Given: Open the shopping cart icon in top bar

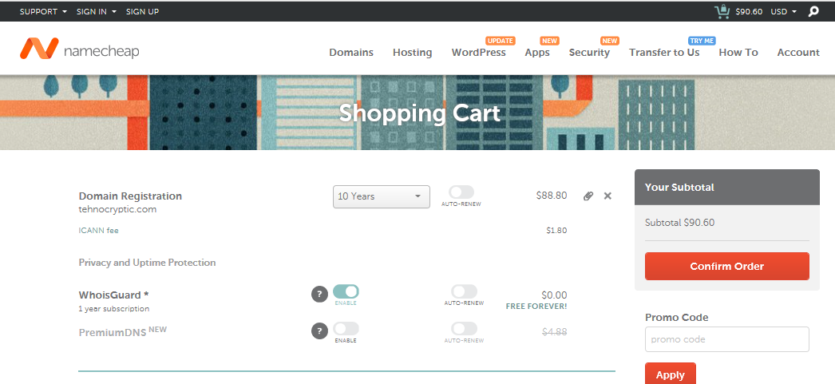Looking at the screenshot, I should [x=722, y=11].
